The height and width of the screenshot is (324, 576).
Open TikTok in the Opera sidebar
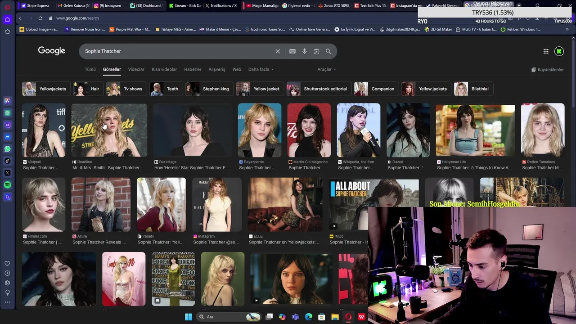pyautogui.click(x=7, y=161)
